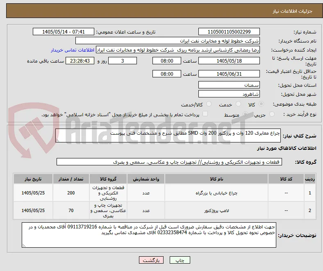Screen dimensions: 323x271
Task: Open the اطلاعات تماس خریدار link
Action: [73, 50]
